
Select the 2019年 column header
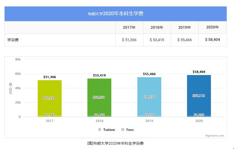pos(185,27)
